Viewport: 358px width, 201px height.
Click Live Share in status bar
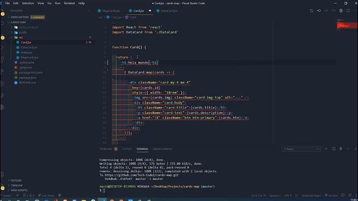(x=46, y=195)
